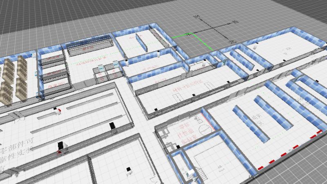
Task: Select the staircase at the bottom
Action: tap(200, 172)
